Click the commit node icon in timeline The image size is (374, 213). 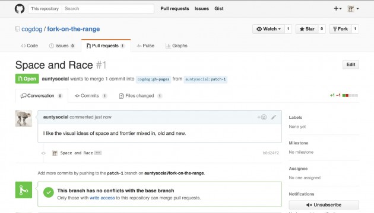43,153
